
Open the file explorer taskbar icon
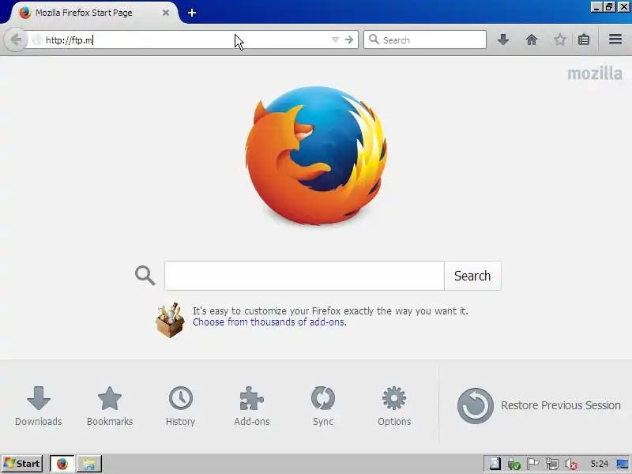(89, 464)
